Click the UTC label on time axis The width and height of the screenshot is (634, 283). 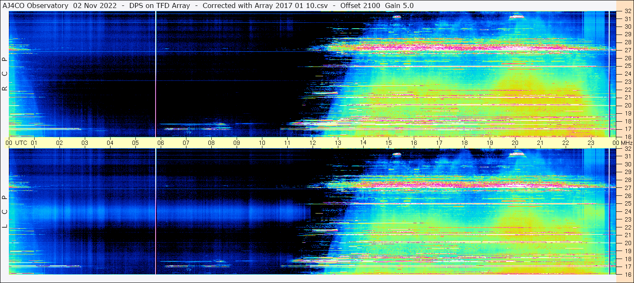(21, 143)
